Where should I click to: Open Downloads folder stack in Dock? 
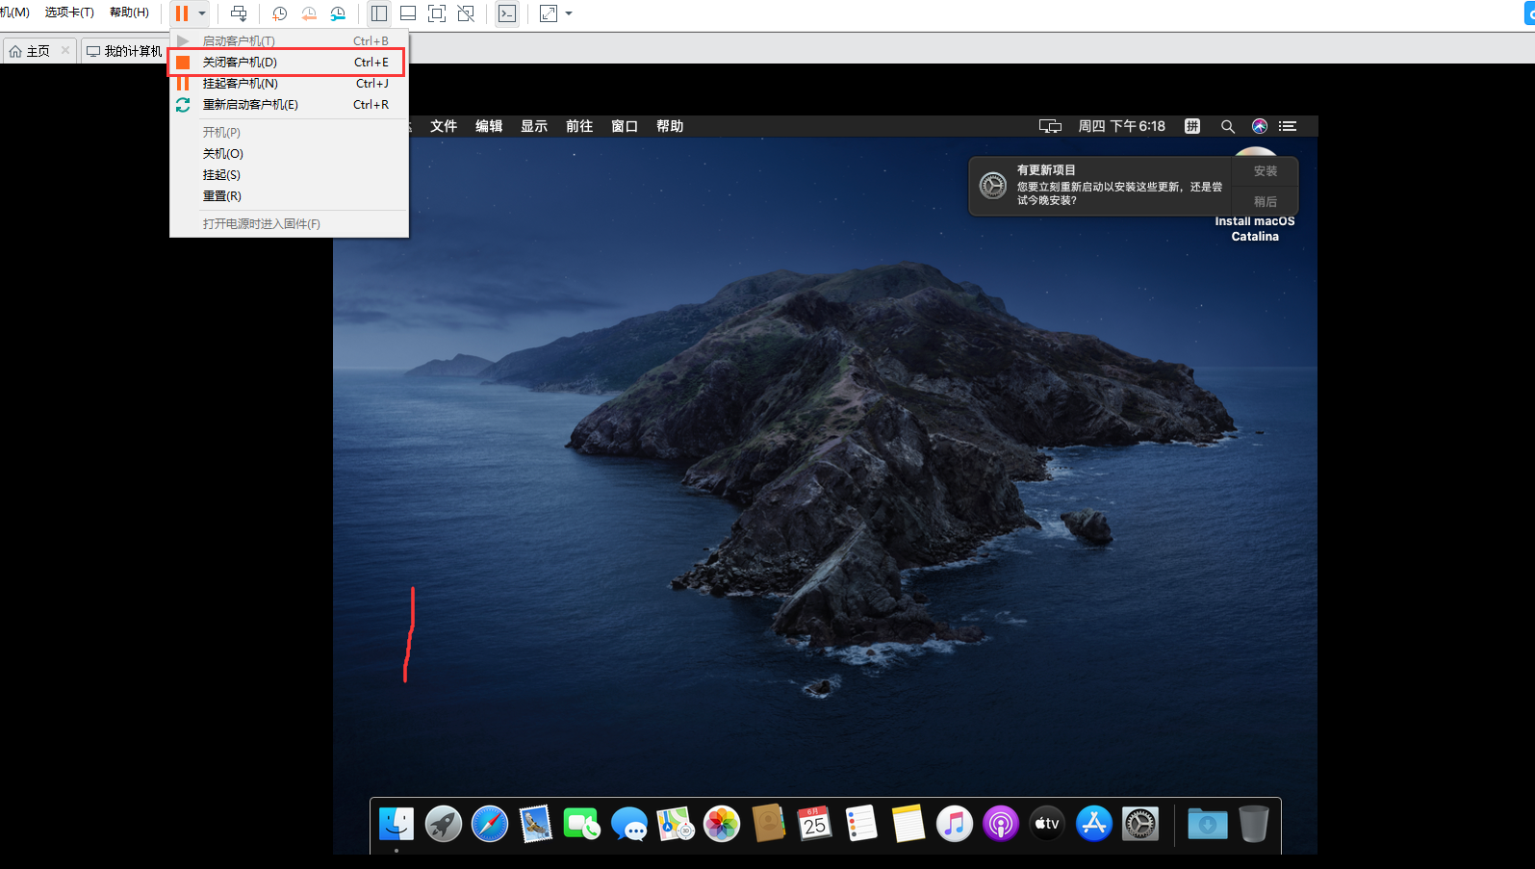pyautogui.click(x=1208, y=824)
